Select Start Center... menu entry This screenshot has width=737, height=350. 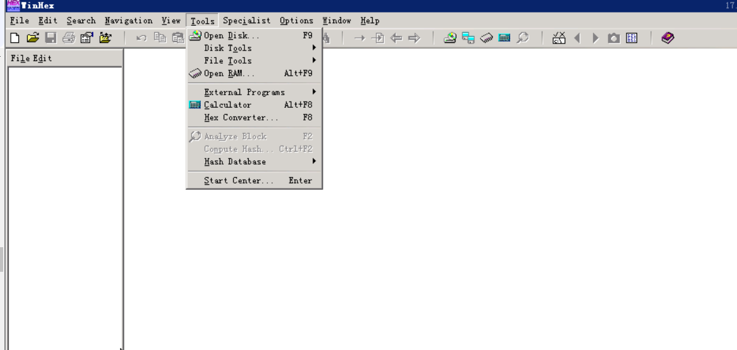point(255,180)
